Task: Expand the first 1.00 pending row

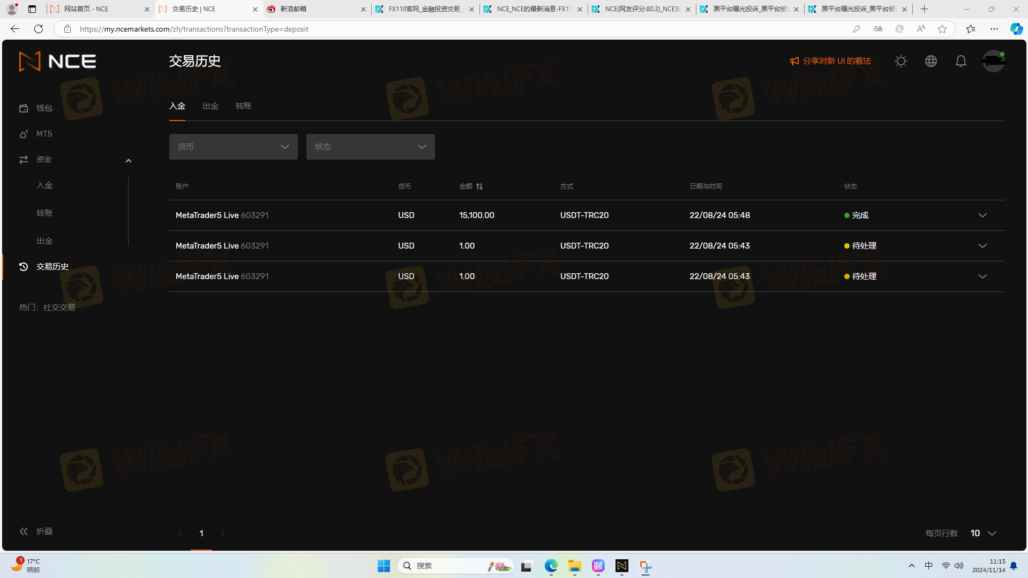Action: tap(982, 246)
